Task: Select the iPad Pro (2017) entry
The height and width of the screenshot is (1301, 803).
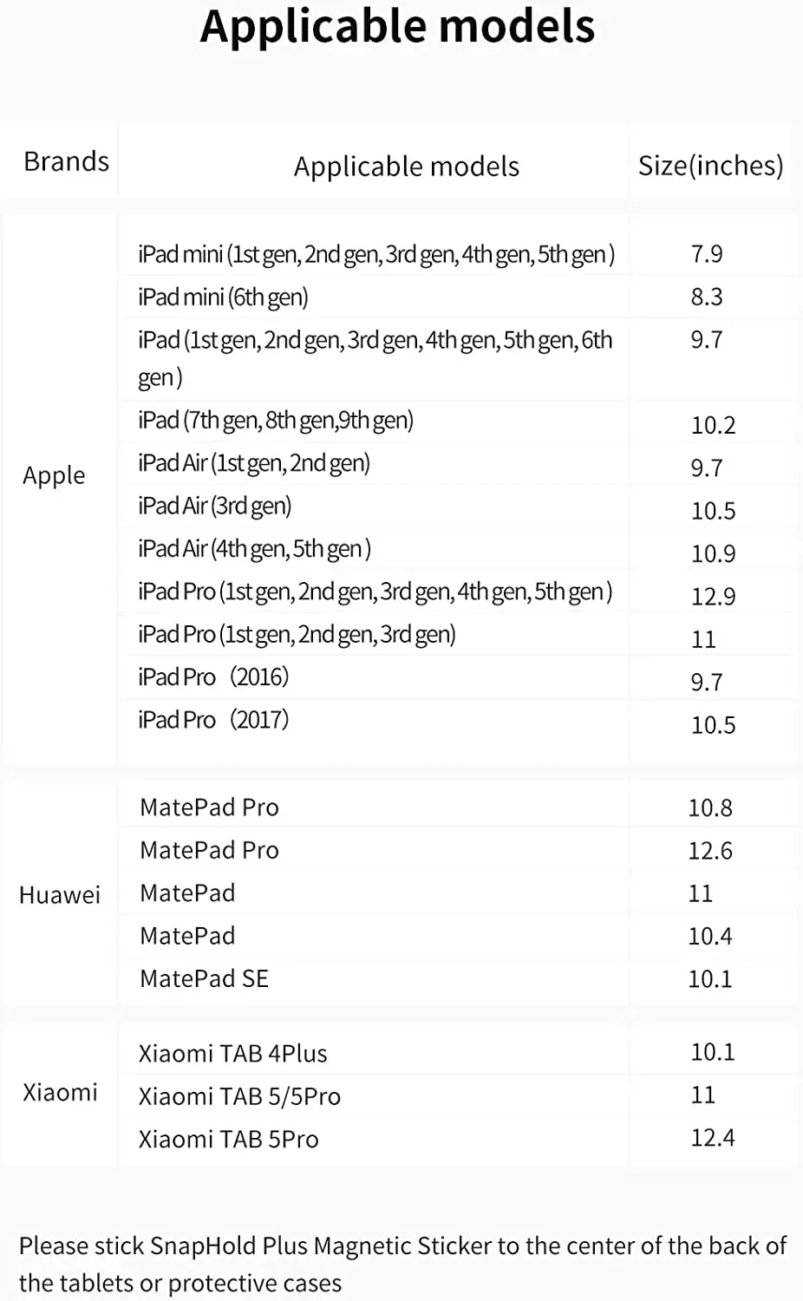Action: 213,720
